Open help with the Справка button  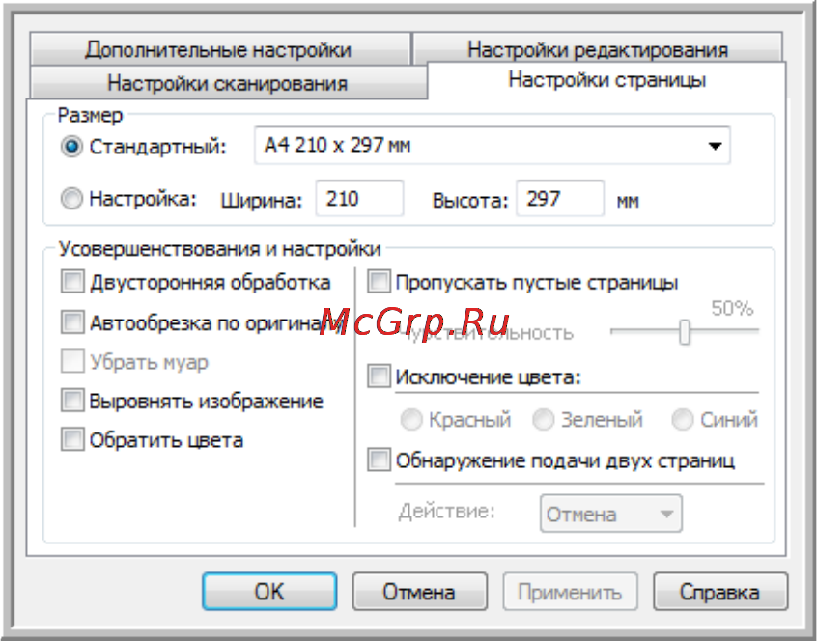coord(720,592)
